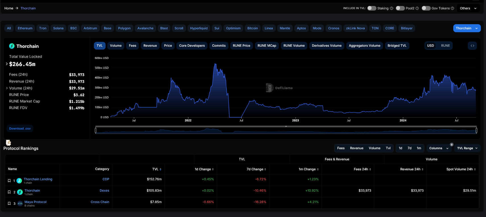This screenshot has height=217, width=486.
Task: Expand the Total Value Locked breakdown
Action: pyautogui.click(x=7, y=64)
